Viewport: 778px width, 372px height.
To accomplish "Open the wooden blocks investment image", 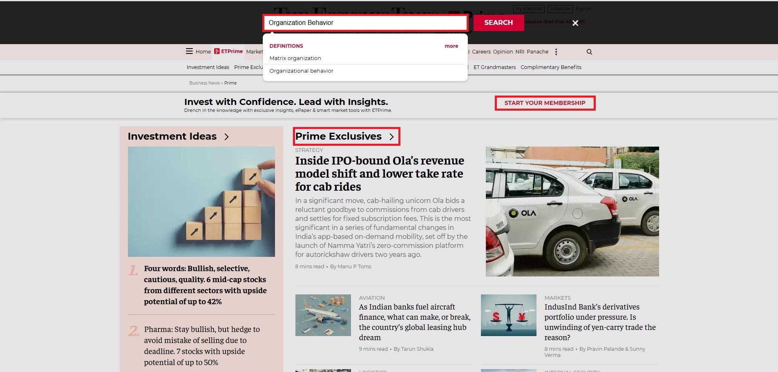I will click(201, 202).
